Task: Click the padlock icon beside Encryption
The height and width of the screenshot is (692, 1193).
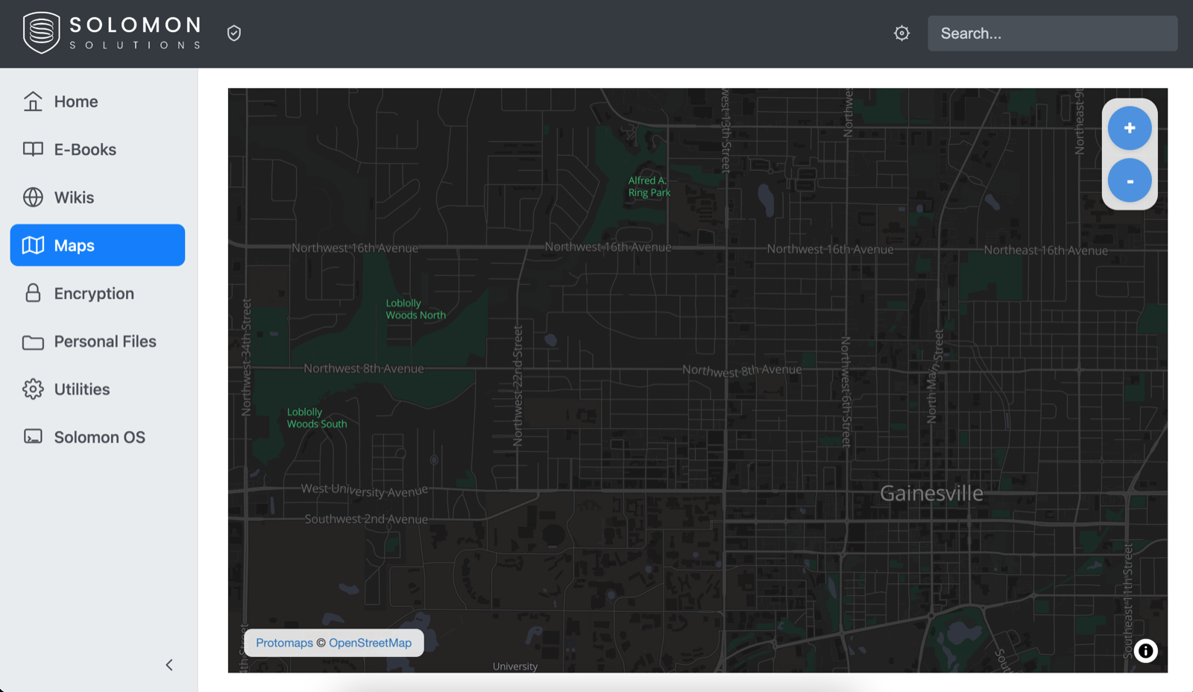Action: (x=33, y=293)
